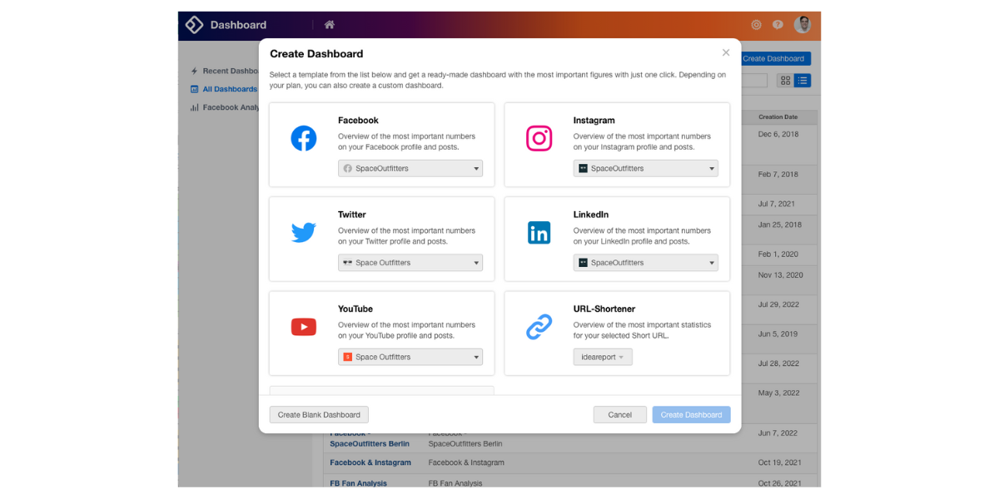Click the Feb 7, 2018 creation date
The height and width of the screenshot is (499, 999).
click(778, 175)
